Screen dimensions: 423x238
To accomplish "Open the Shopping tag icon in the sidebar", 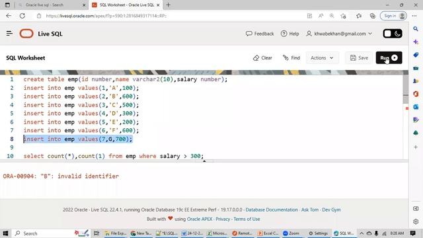I will tap(416, 55).
